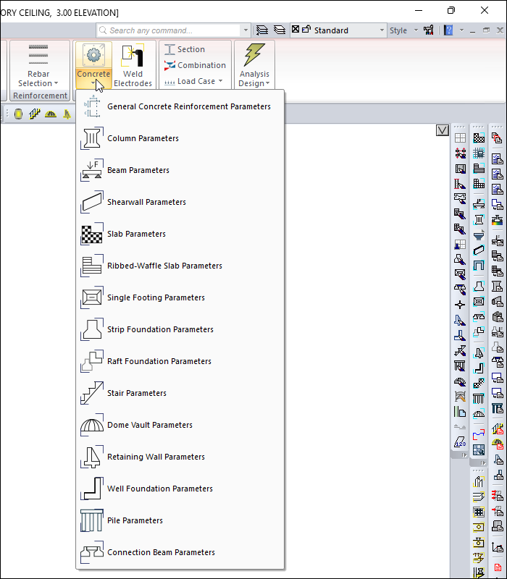Click the Stair Parameters icon

(92, 393)
